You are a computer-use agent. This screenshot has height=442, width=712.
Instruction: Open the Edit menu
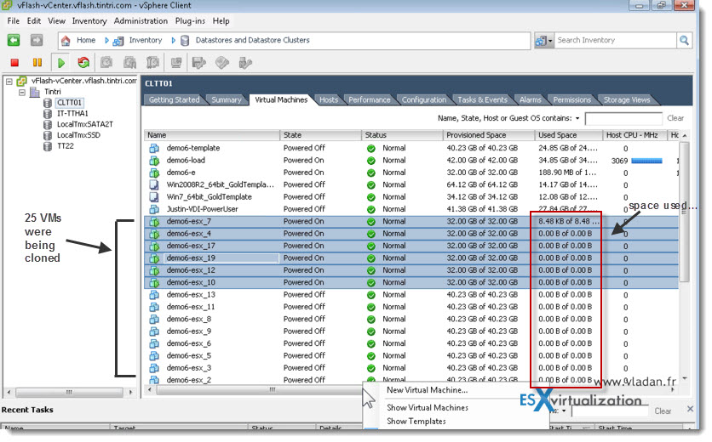coord(33,21)
